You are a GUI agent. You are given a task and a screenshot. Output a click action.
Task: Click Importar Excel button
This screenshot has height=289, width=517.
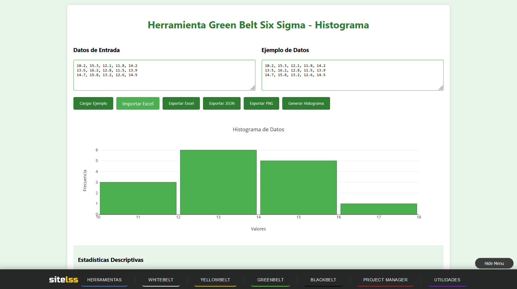pyautogui.click(x=138, y=104)
